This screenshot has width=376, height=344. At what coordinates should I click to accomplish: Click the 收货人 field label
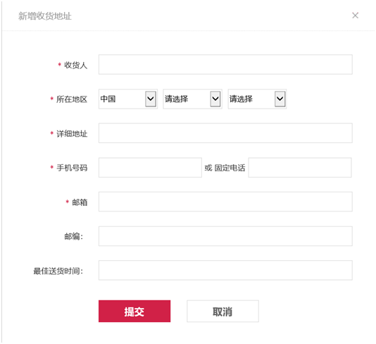tap(75, 65)
